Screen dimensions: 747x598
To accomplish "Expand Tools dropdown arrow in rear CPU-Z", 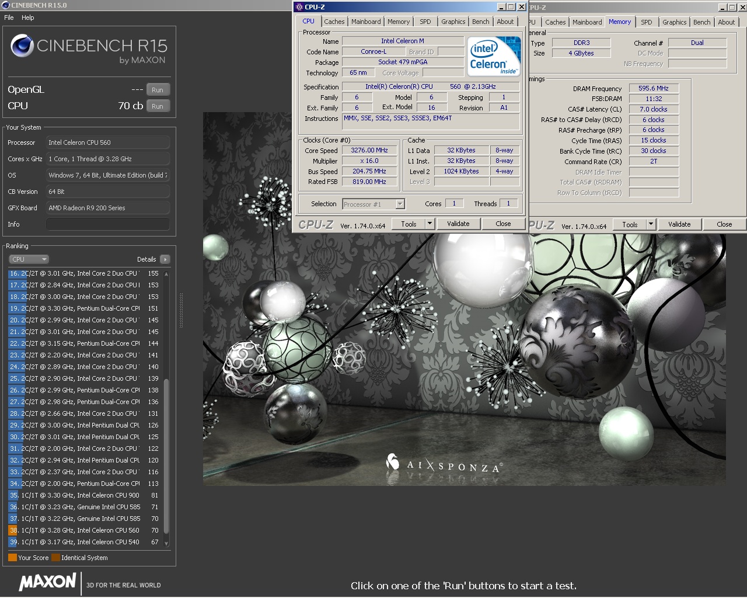I will (651, 224).
